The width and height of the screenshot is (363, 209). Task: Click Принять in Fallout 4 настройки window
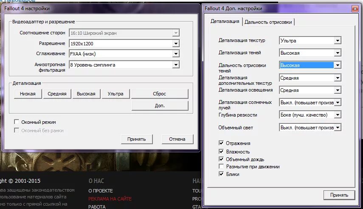point(137,139)
